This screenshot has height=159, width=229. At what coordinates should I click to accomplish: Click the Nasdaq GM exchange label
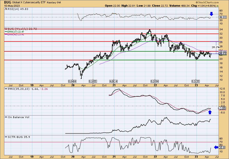54,3
